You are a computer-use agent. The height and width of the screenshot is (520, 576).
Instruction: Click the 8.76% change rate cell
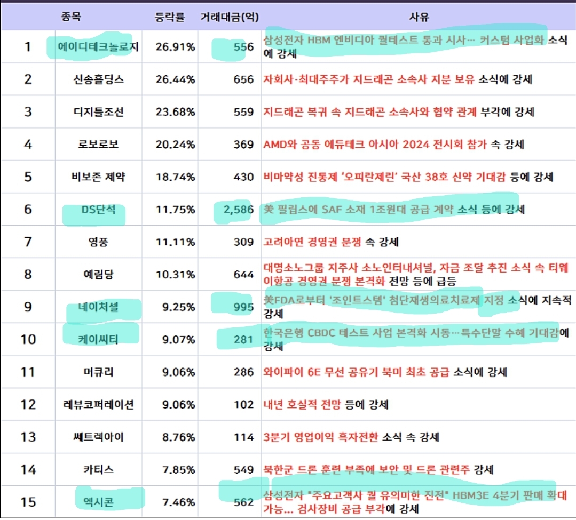(x=178, y=437)
